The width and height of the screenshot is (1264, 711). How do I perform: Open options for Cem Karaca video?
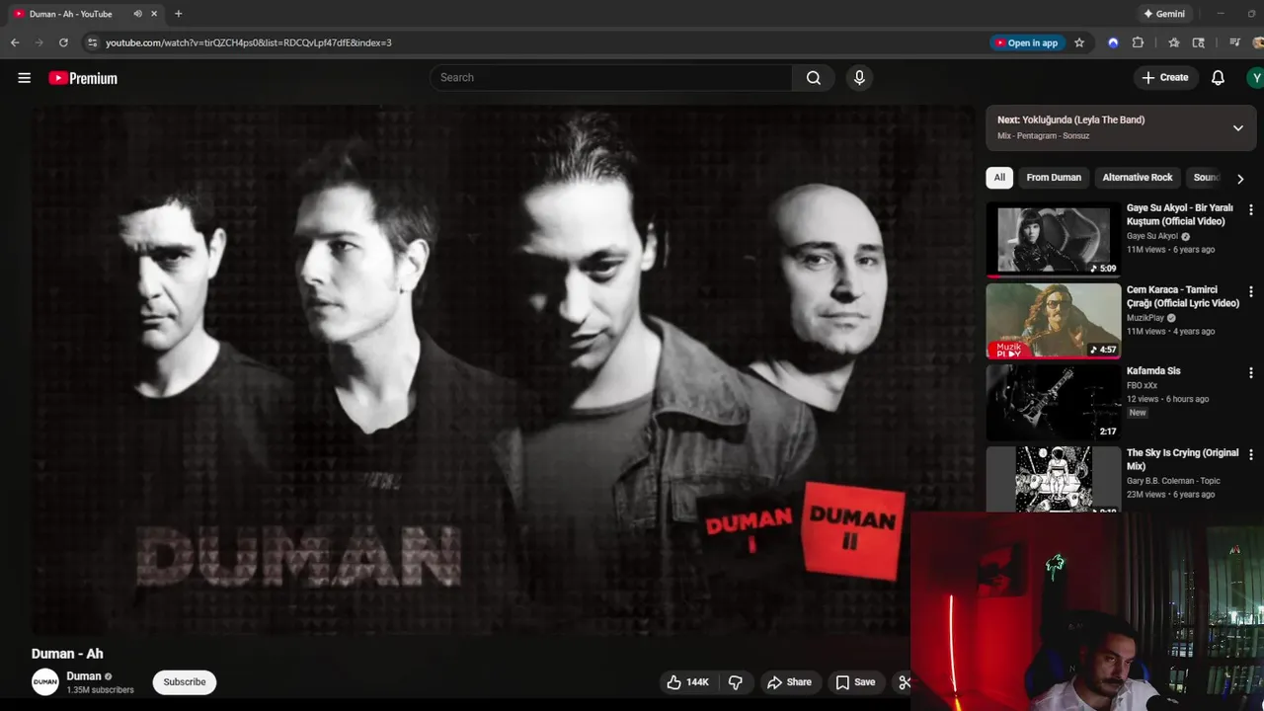pos(1251,291)
